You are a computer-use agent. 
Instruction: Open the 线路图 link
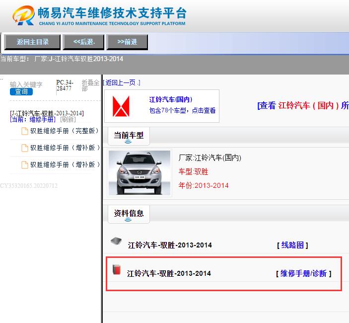[292, 245]
